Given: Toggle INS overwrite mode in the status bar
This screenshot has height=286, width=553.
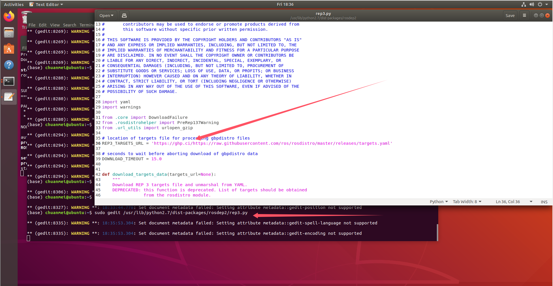Looking at the screenshot, I should pyautogui.click(x=544, y=201).
